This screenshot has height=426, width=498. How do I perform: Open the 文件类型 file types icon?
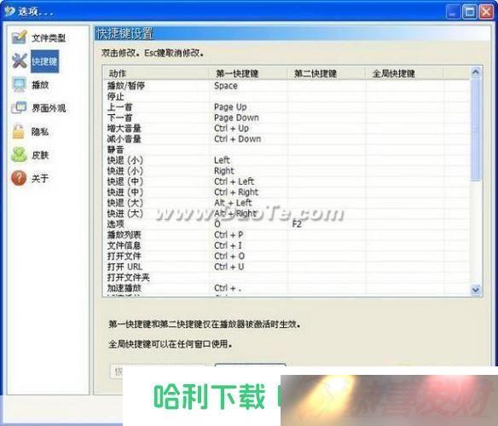click(x=19, y=37)
